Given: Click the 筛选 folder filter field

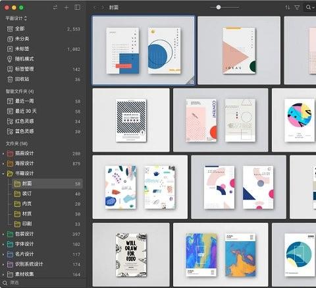Looking at the screenshot, I should [x=43, y=283].
